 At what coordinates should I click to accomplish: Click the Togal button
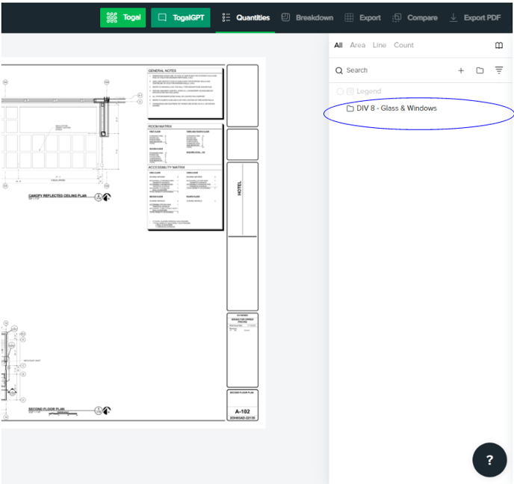pos(123,17)
